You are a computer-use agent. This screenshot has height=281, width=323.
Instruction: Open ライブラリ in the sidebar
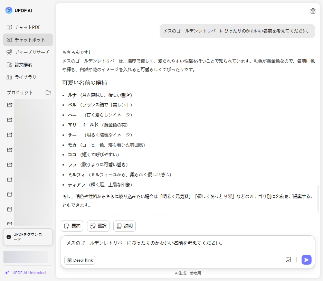(28, 77)
